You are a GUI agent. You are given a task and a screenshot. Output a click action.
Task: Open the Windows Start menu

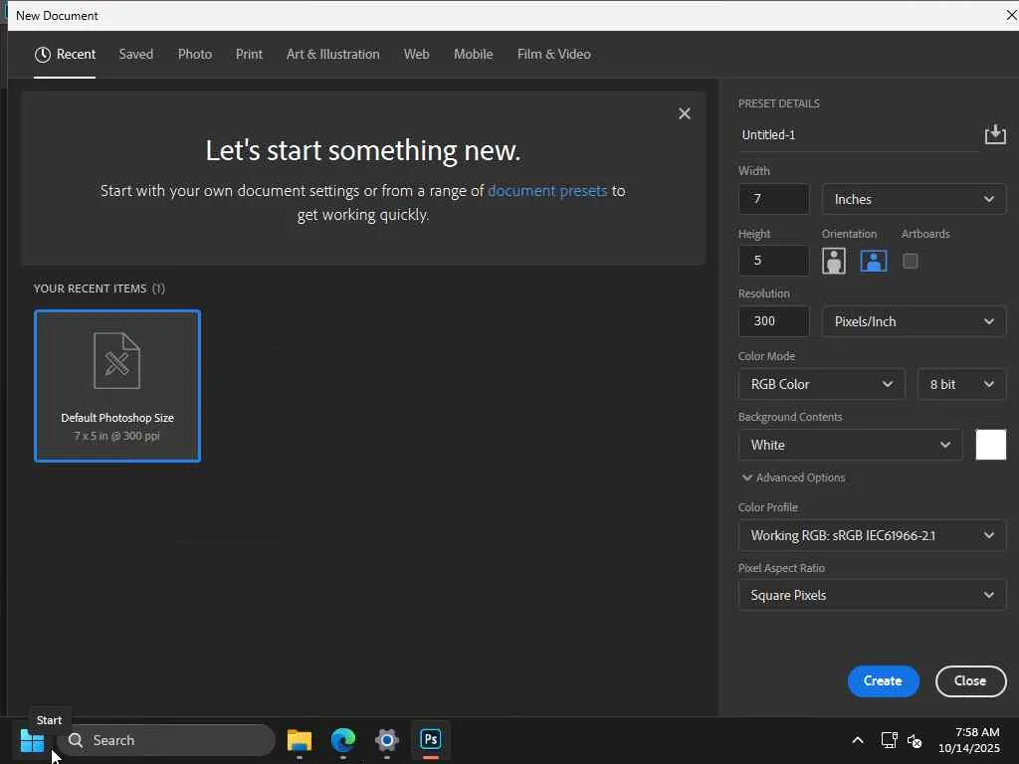32,740
